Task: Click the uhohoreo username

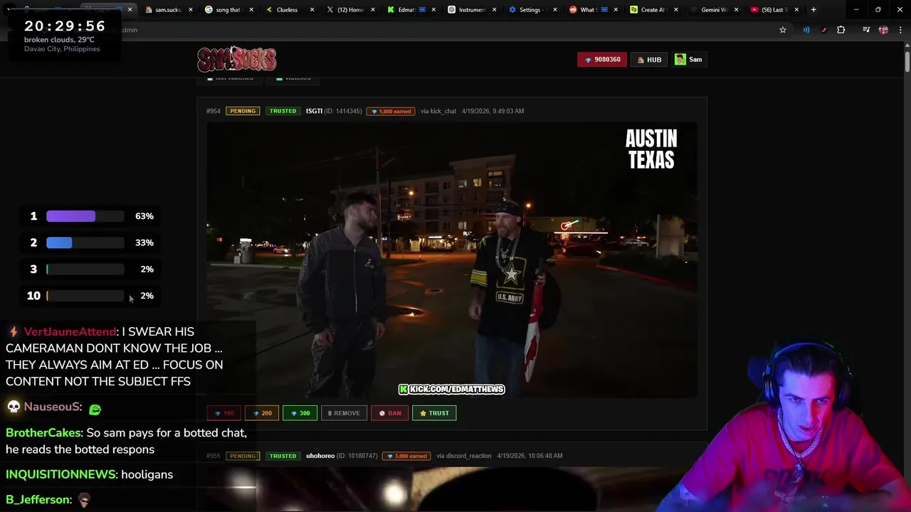Action: point(320,456)
